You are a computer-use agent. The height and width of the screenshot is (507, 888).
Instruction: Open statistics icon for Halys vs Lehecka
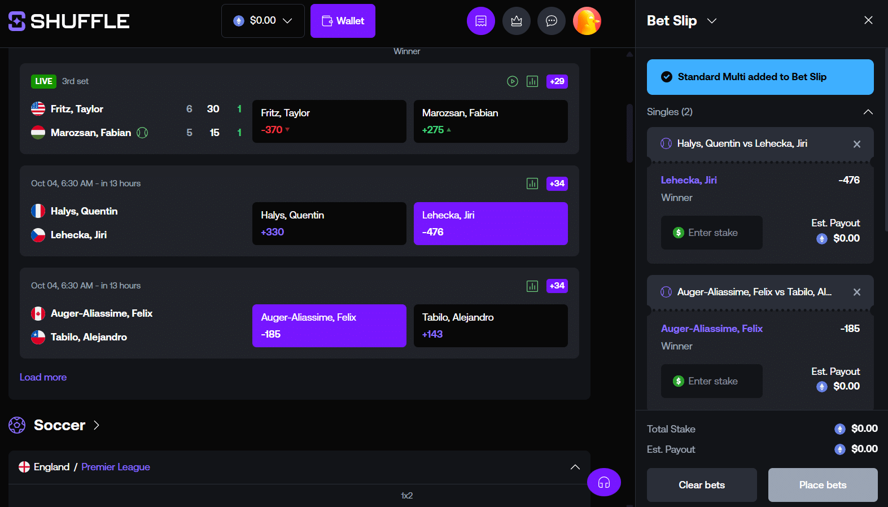click(x=532, y=183)
